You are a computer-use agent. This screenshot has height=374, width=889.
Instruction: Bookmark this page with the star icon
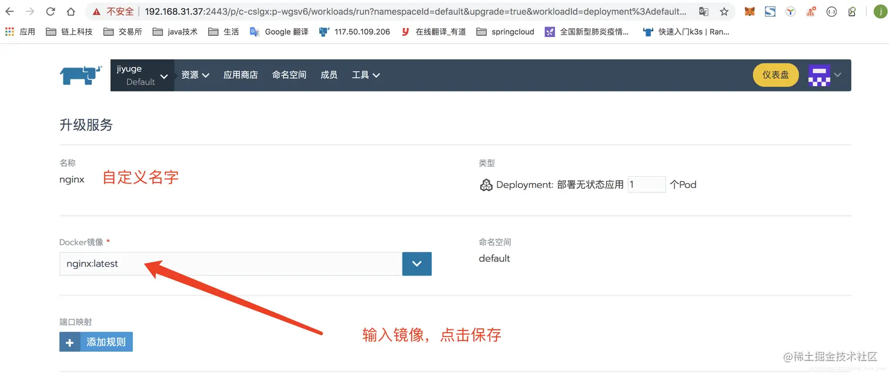coord(724,11)
